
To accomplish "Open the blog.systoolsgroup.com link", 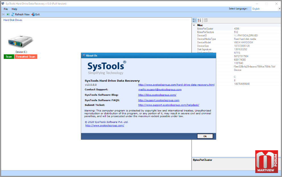I will [x=157, y=95].
